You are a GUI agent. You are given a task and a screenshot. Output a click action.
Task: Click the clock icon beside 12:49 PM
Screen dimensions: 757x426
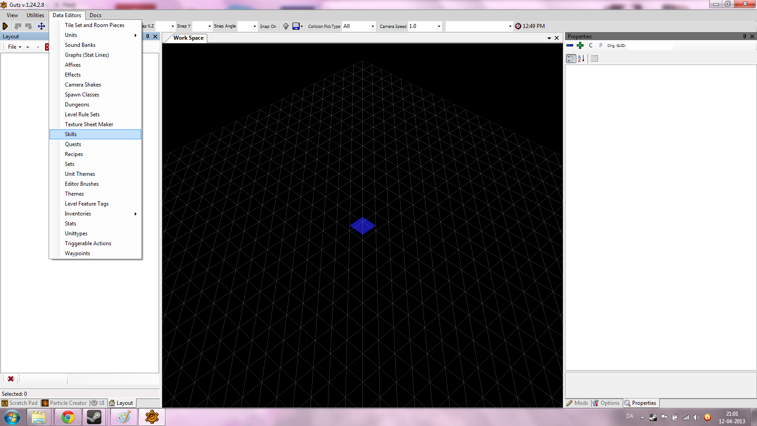pyautogui.click(x=518, y=26)
